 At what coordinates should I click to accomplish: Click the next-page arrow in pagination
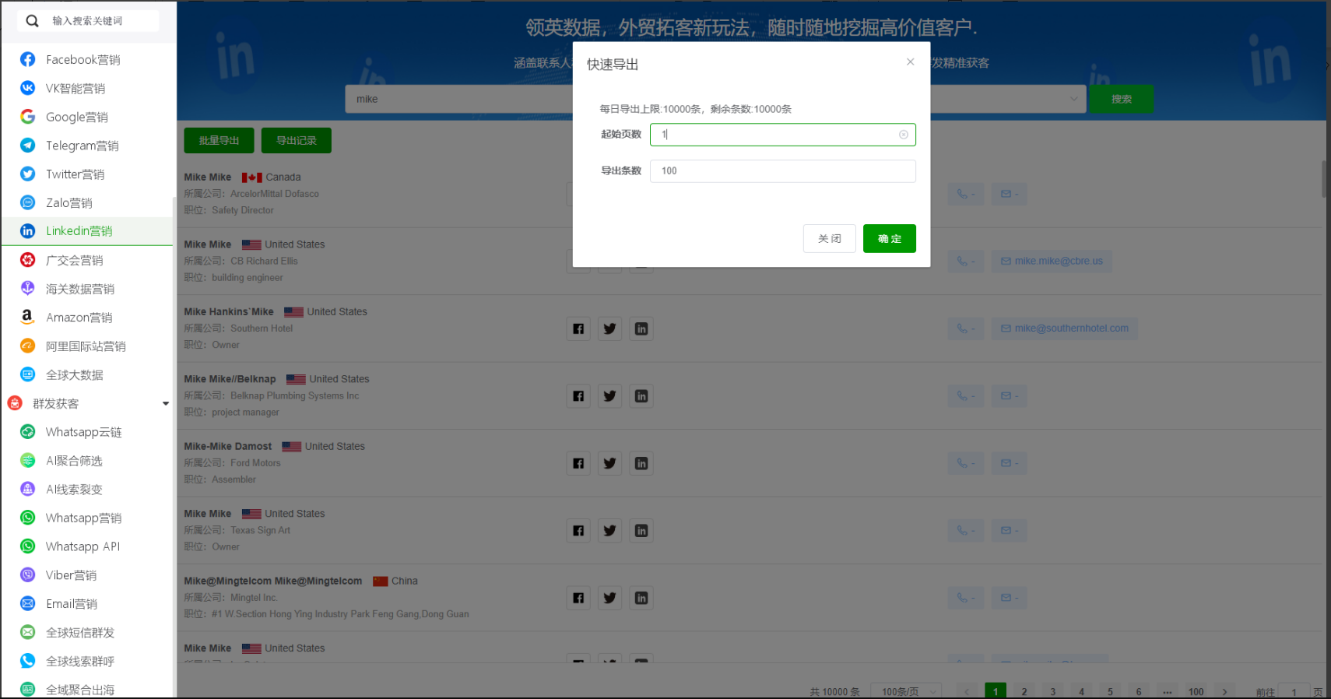[1224, 691]
